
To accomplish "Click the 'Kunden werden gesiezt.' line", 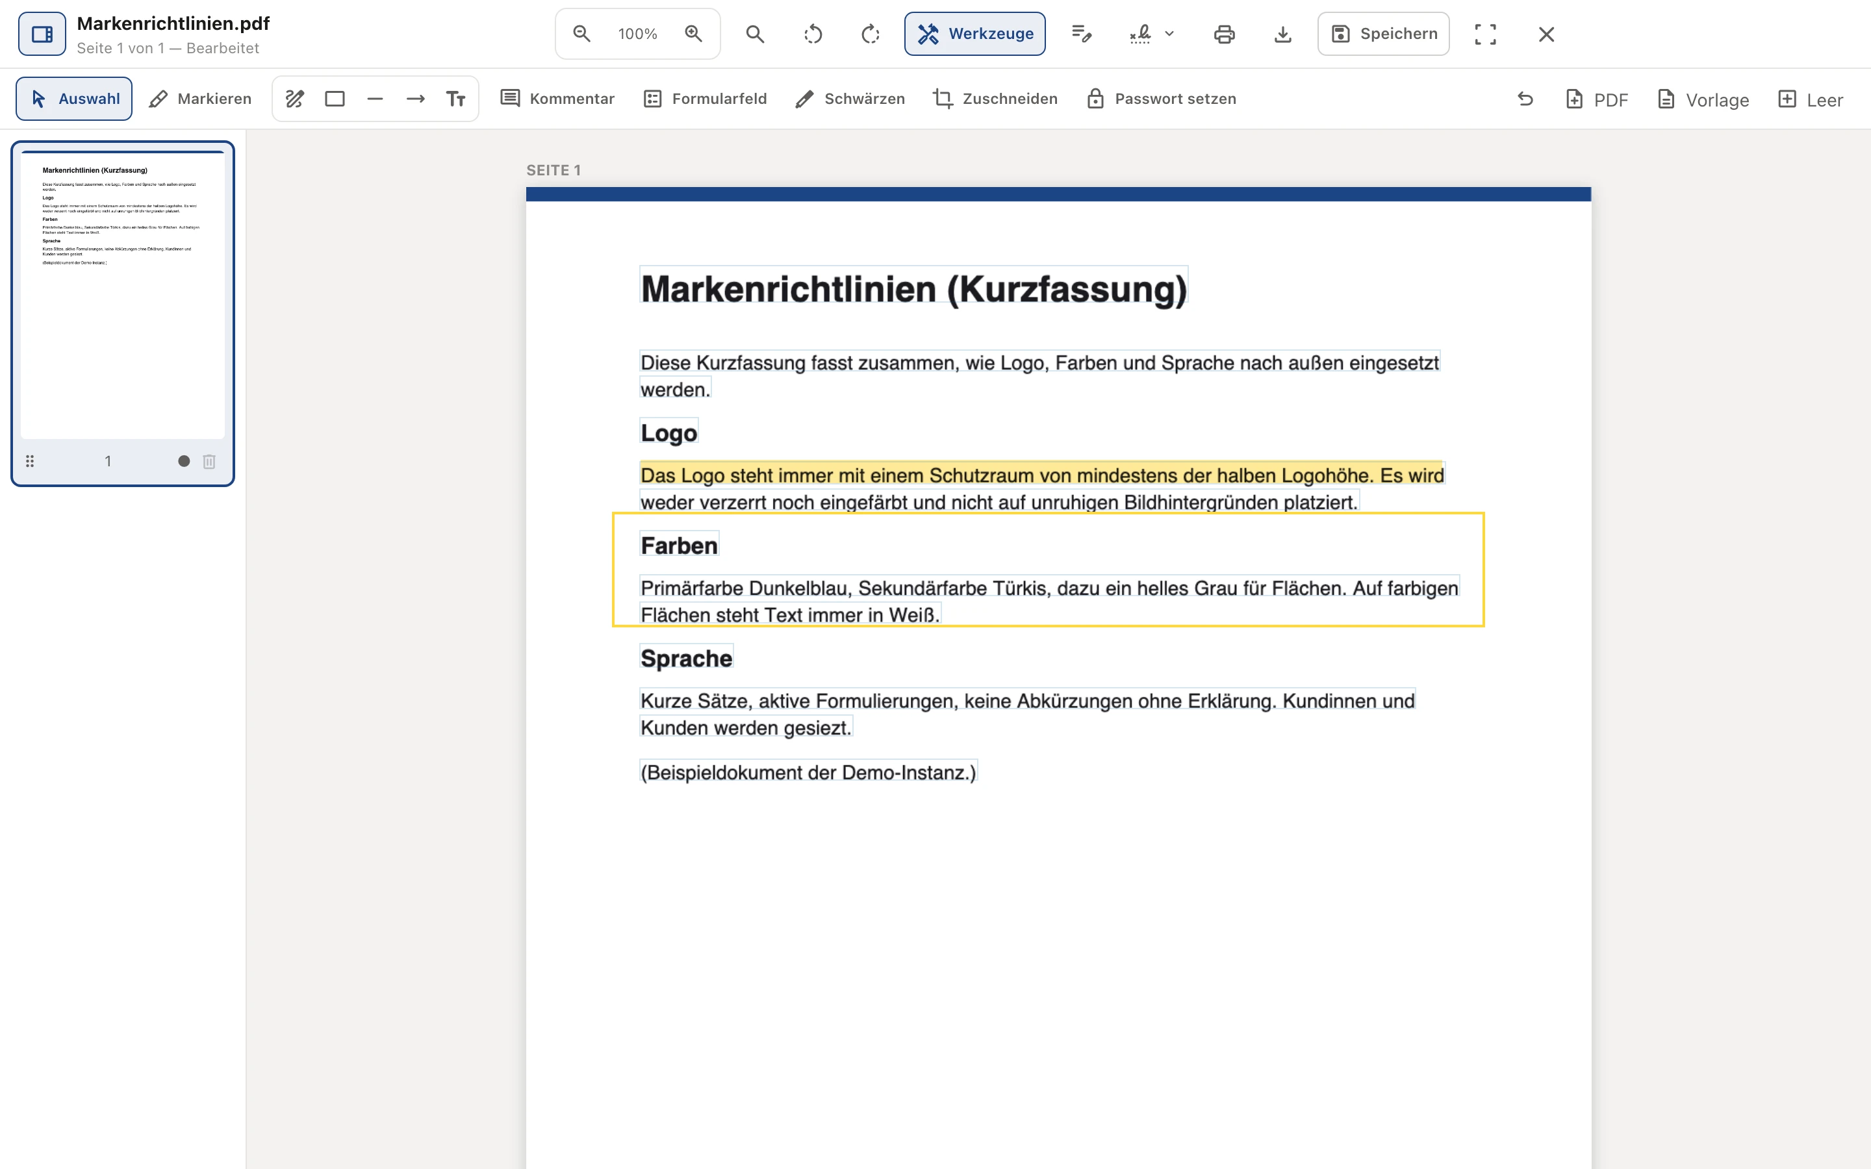I will pyautogui.click(x=746, y=727).
